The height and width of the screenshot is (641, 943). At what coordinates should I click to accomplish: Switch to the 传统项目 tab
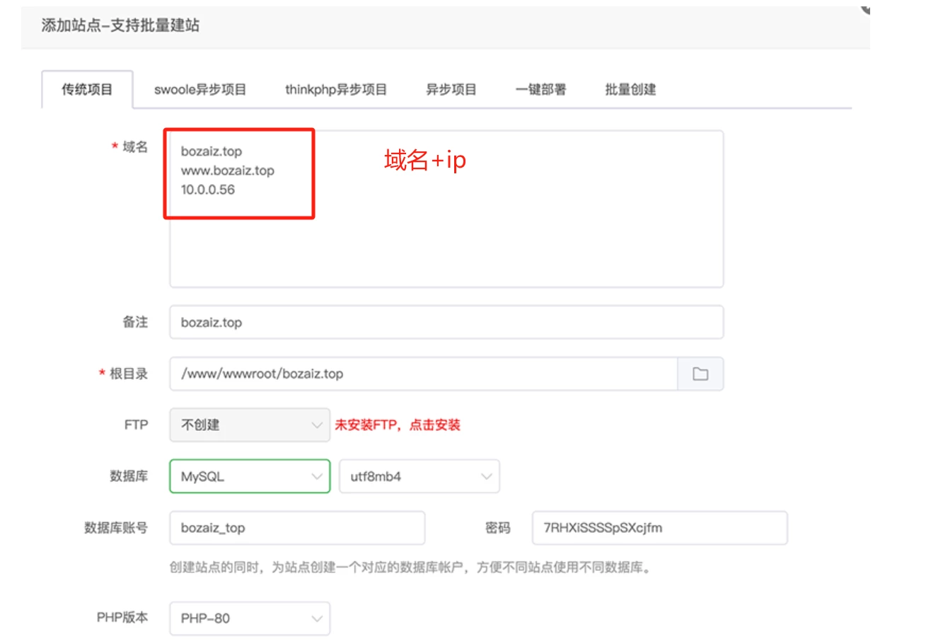pos(87,90)
